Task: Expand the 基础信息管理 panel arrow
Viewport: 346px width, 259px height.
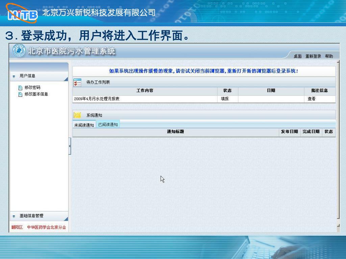Action: tap(14, 216)
